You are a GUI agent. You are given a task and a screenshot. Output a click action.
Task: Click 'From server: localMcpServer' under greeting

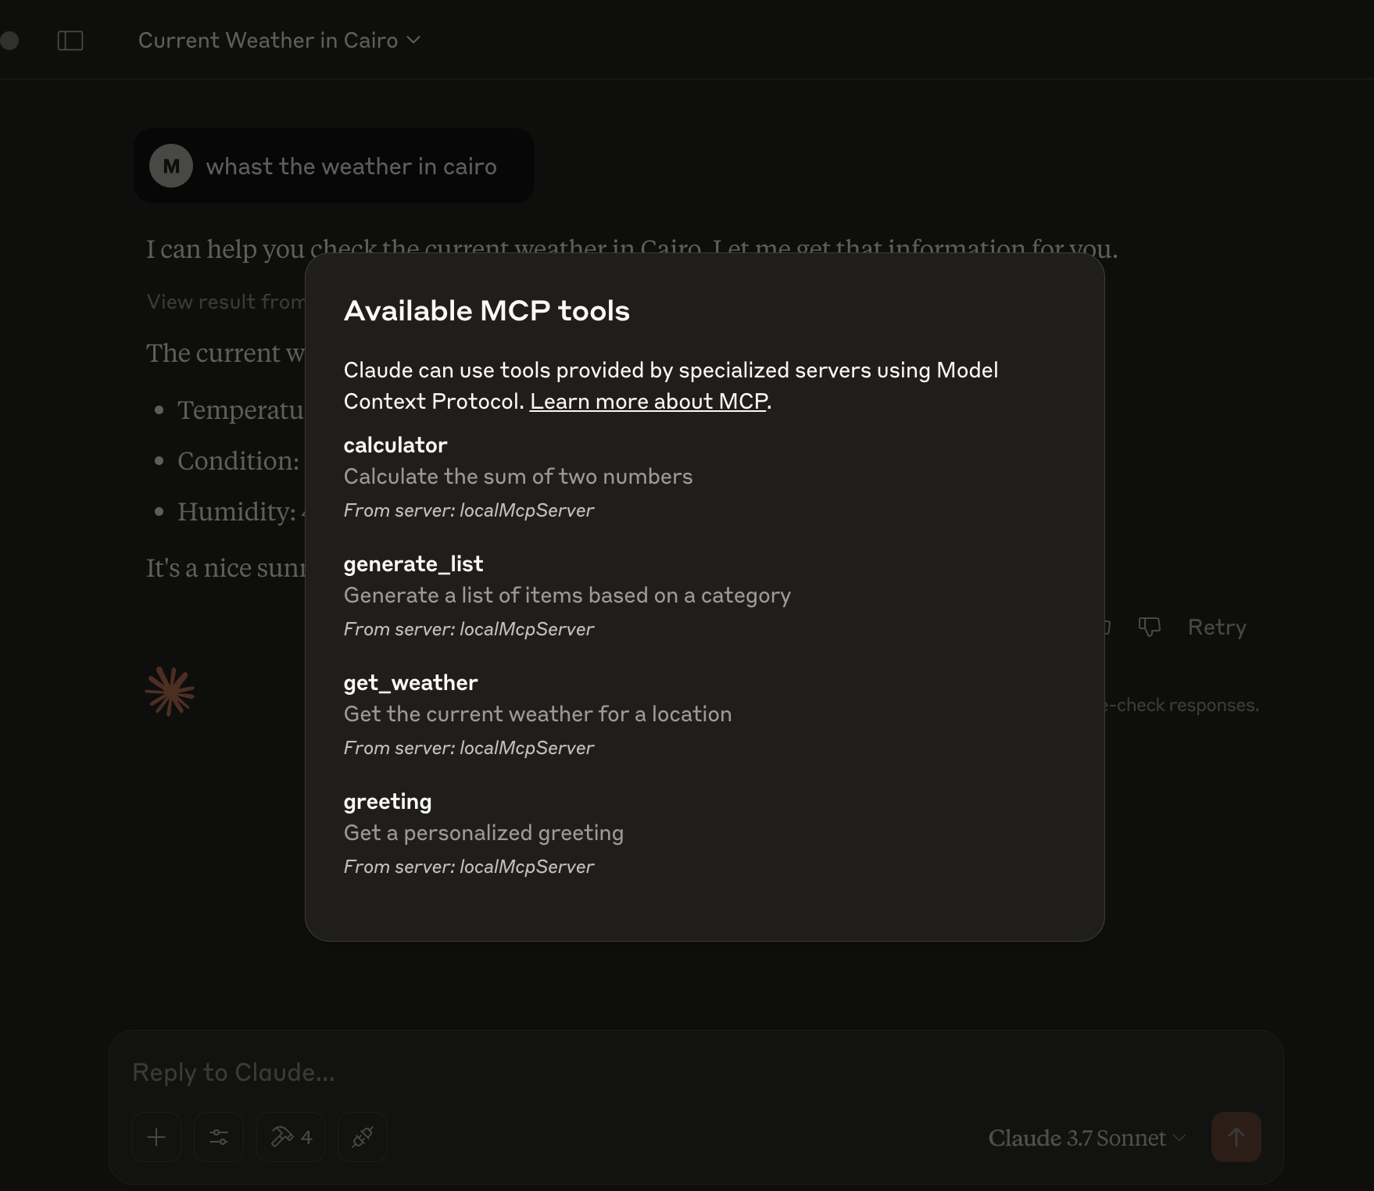[x=469, y=867]
